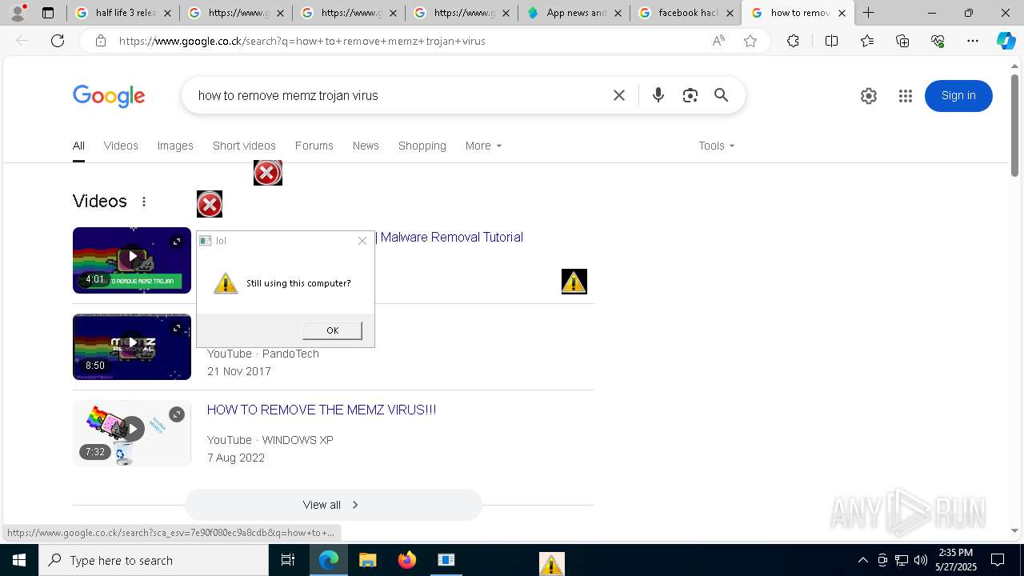Submit search with magnifier icon
The width and height of the screenshot is (1024, 576).
click(x=722, y=95)
